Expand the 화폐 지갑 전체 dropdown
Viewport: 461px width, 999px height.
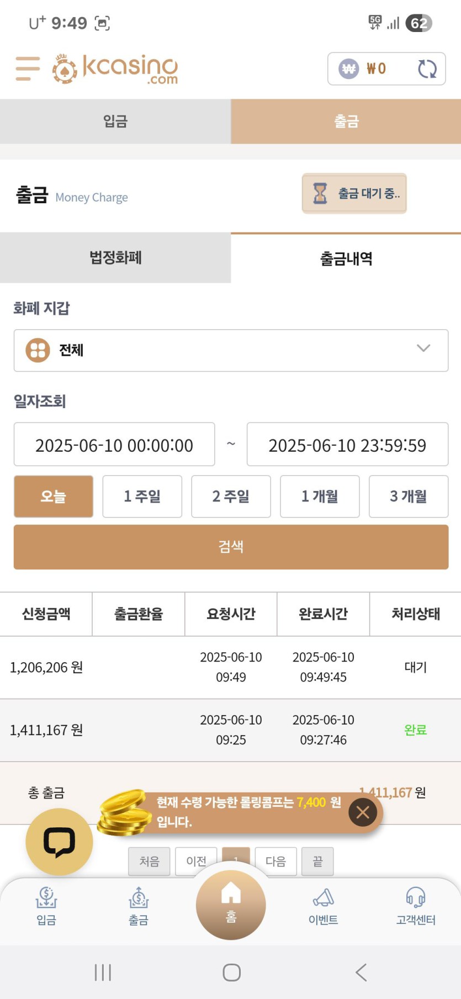231,351
